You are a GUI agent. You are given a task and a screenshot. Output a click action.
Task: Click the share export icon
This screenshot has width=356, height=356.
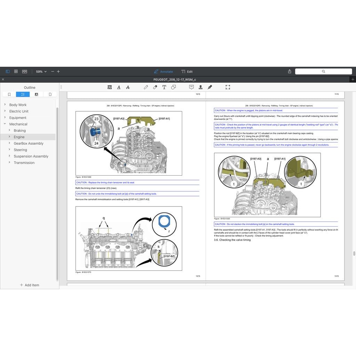[x=290, y=72]
